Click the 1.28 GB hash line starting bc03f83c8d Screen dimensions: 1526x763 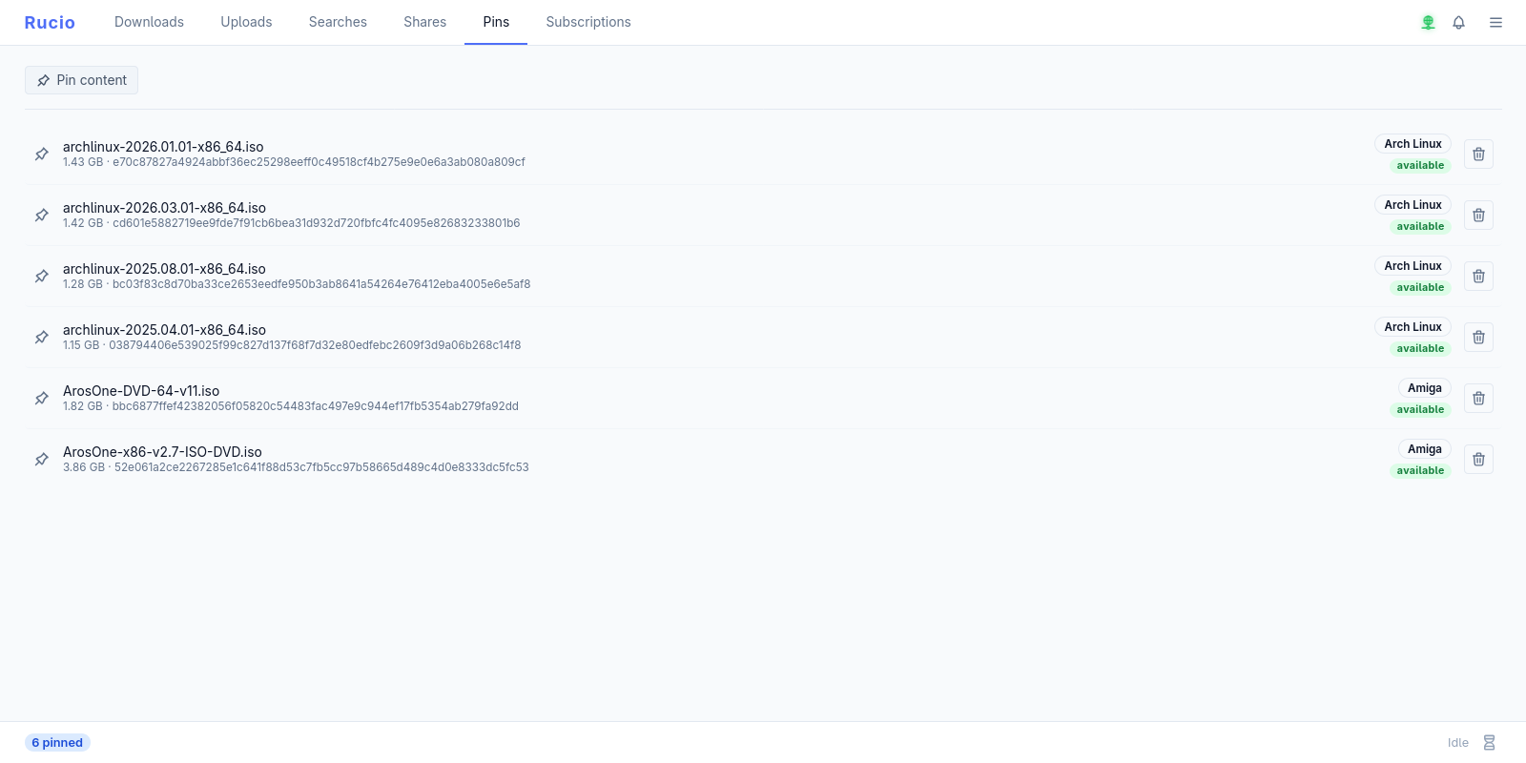(297, 284)
